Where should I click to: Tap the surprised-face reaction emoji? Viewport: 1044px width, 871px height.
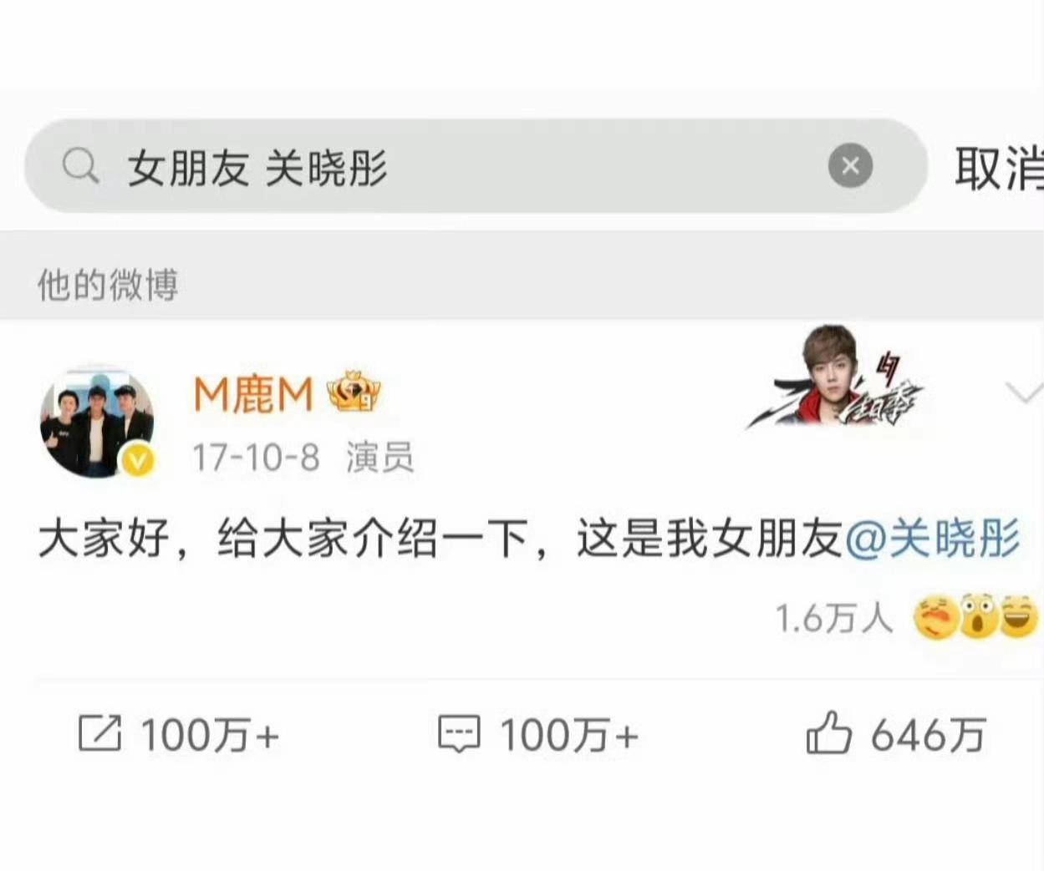[978, 617]
